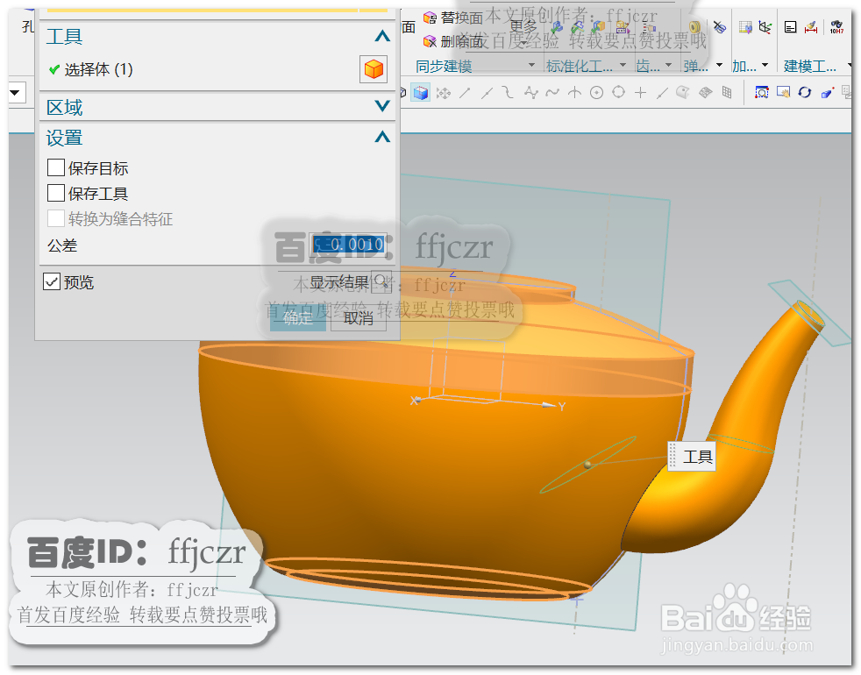Toggle the Preview (预览) checkbox

[52, 281]
